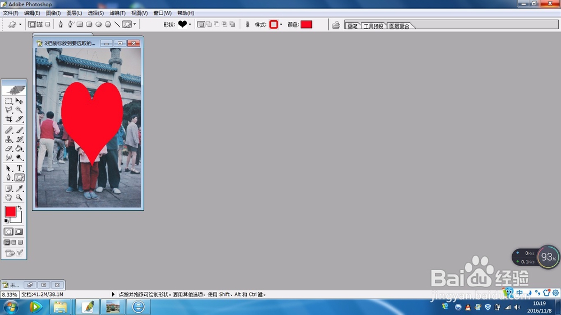Select Create new shape layer option
561x315 pixels.
click(x=201, y=24)
